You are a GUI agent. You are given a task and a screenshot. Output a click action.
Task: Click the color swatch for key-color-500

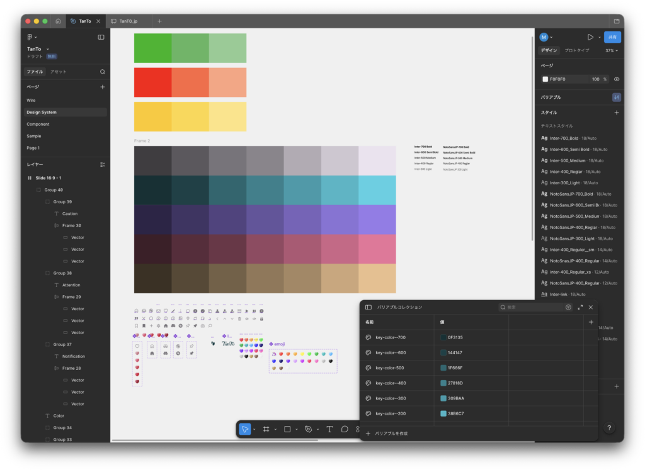(x=444, y=368)
